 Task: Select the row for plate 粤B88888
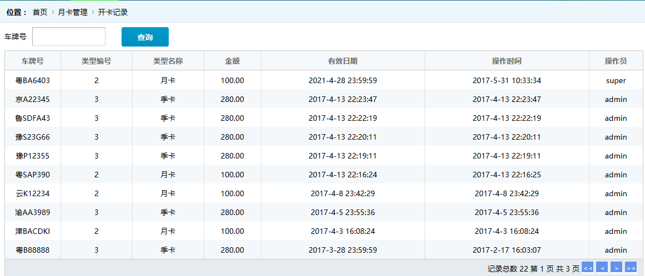point(33,250)
